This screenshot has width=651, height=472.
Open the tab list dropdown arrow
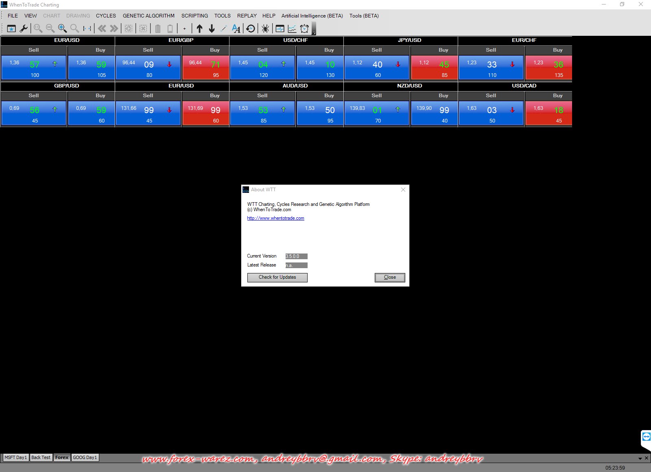[640, 458]
